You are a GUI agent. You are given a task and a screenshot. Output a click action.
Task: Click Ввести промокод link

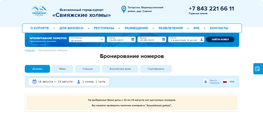point(214,82)
